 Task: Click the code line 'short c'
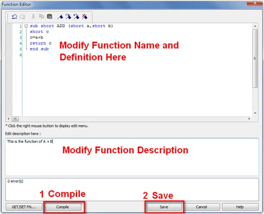pyautogui.click(x=39, y=32)
